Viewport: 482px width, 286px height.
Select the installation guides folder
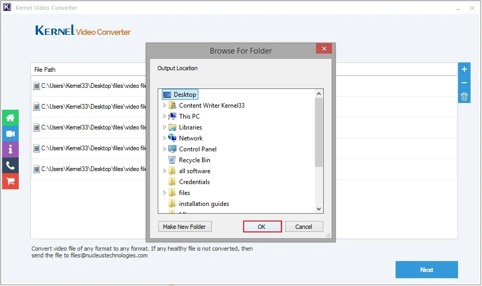click(204, 204)
